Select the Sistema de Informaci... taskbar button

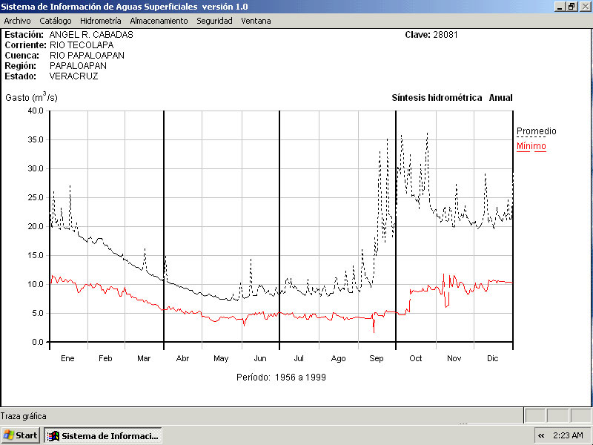pyautogui.click(x=103, y=435)
